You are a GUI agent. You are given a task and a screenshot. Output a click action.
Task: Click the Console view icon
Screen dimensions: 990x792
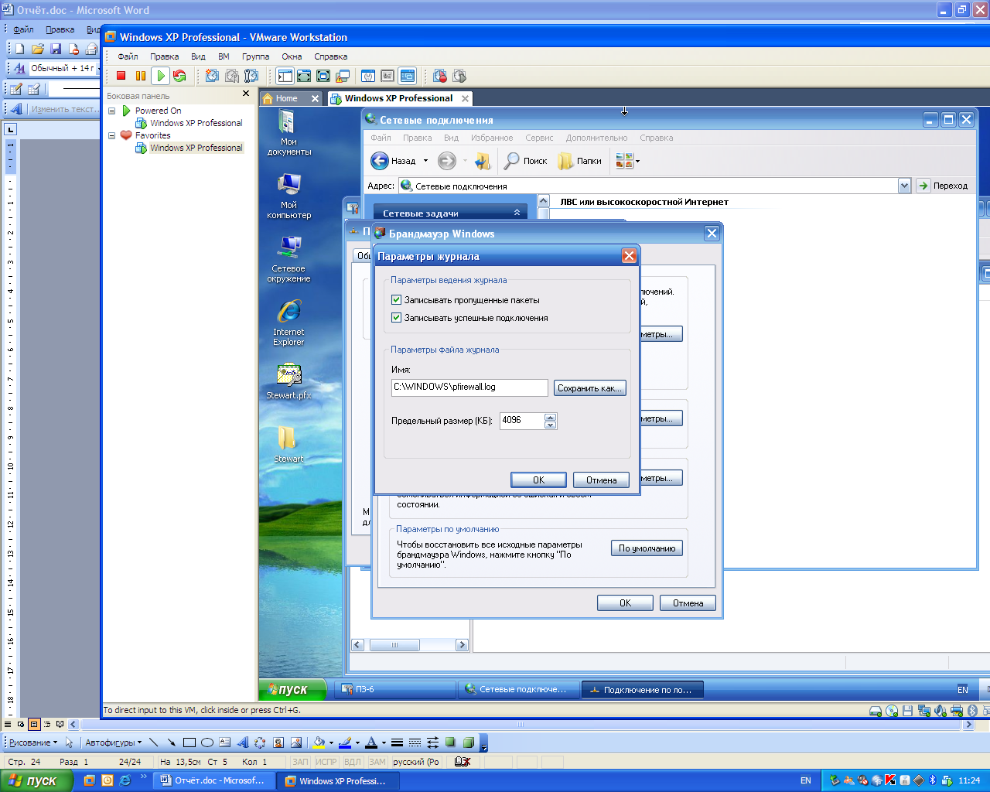pos(407,76)
